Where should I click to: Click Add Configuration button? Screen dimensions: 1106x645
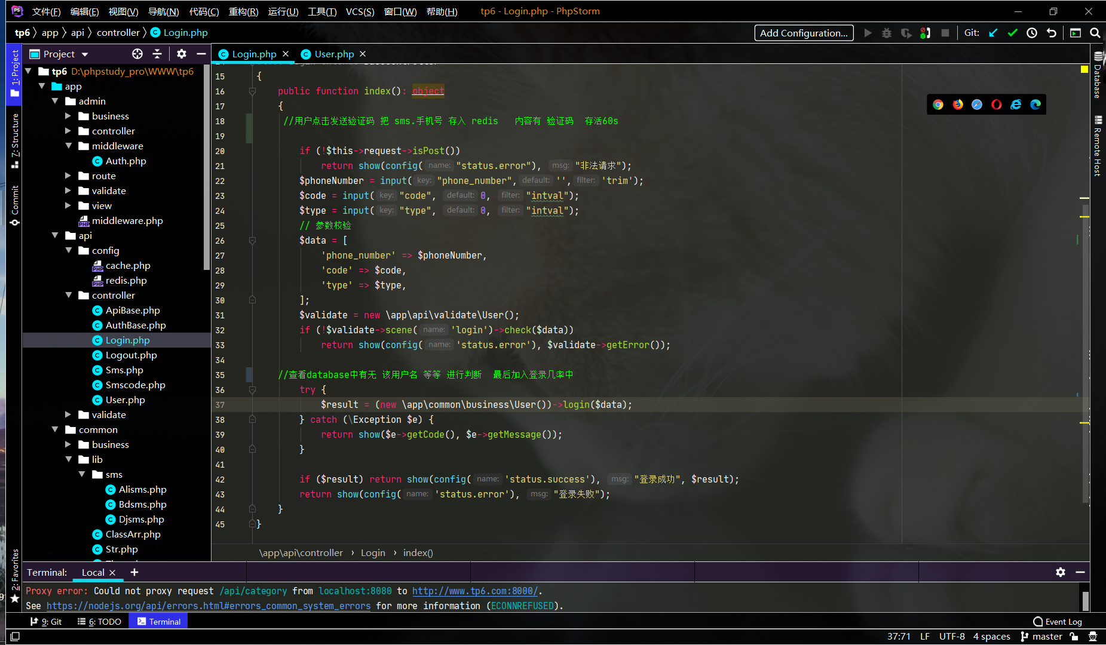(x=804, y=33)
